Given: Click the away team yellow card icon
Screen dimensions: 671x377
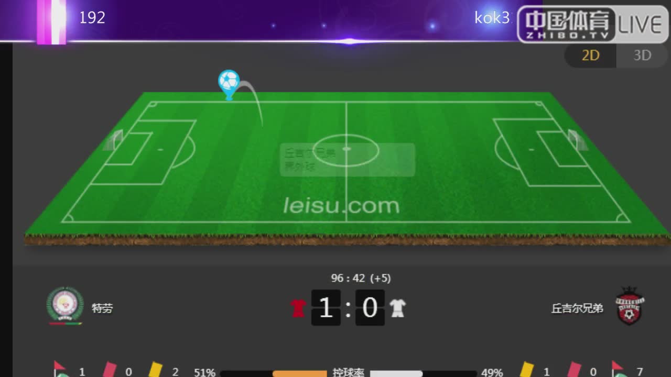Looking at the screenshot, I should point(526,370).
